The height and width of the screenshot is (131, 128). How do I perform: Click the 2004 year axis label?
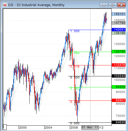pos(49,128)
